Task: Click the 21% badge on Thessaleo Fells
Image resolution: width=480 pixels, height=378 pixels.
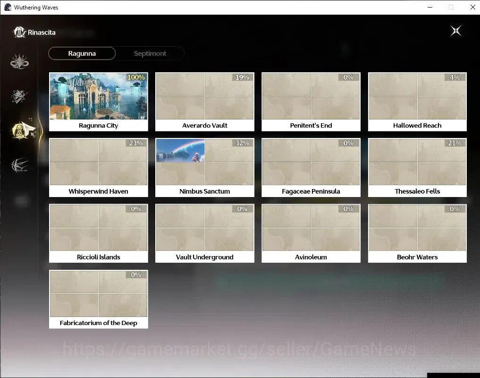Action: point(455,143)
